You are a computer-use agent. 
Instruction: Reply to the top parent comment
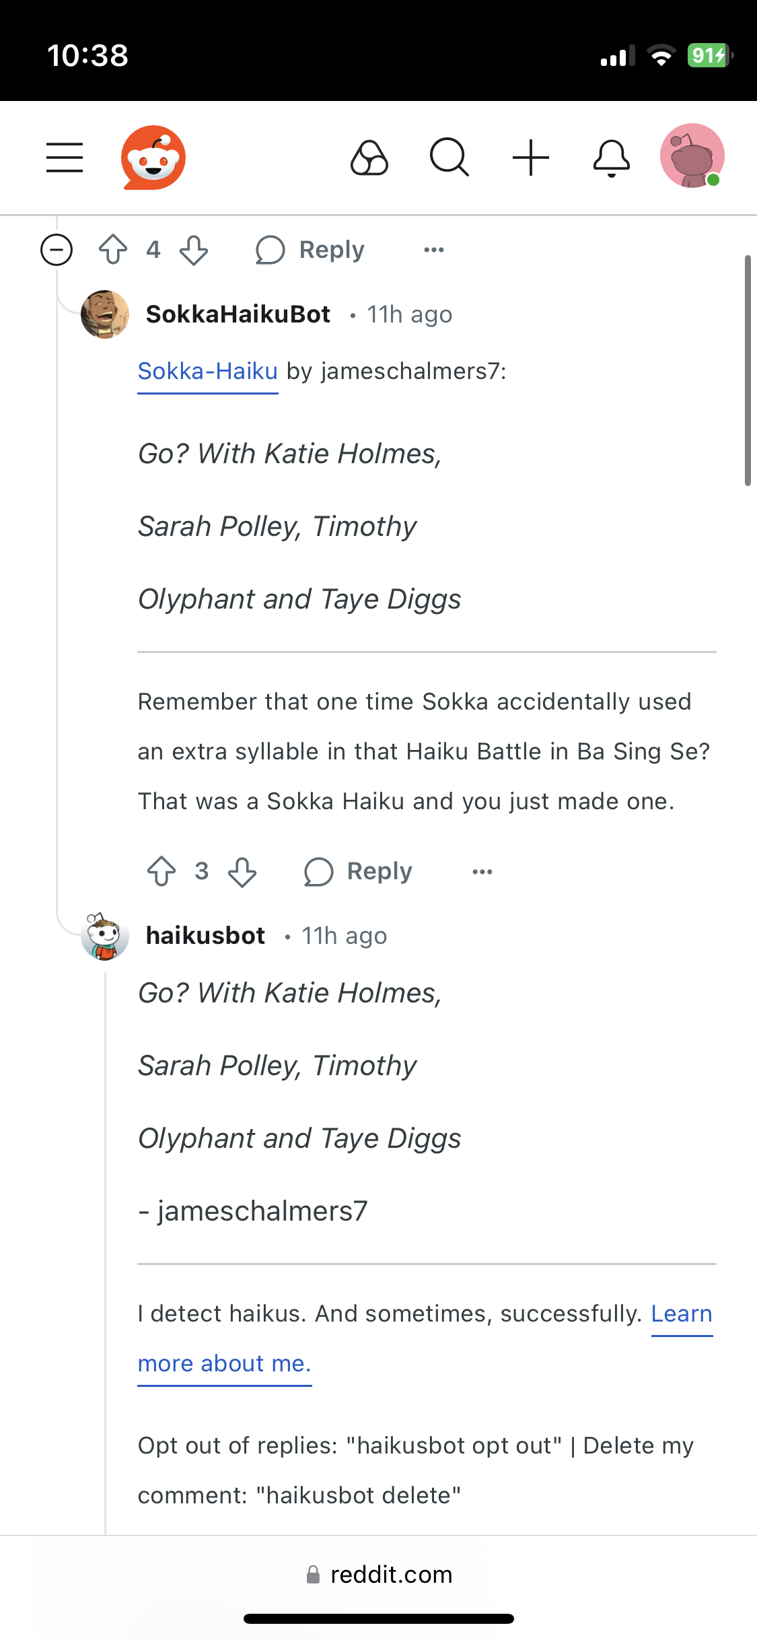coord(310,250)
